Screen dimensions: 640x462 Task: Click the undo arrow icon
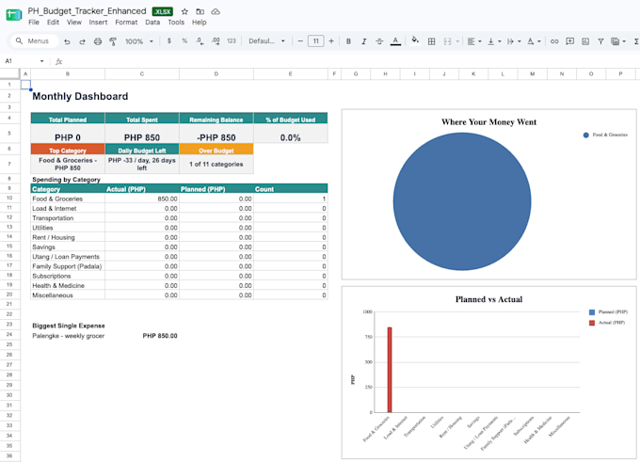(67, 41)
